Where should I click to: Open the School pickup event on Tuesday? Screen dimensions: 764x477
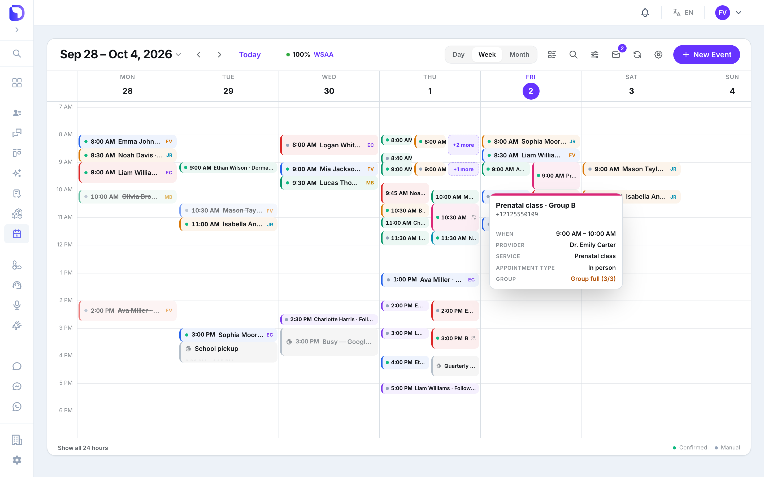(228, 352)
